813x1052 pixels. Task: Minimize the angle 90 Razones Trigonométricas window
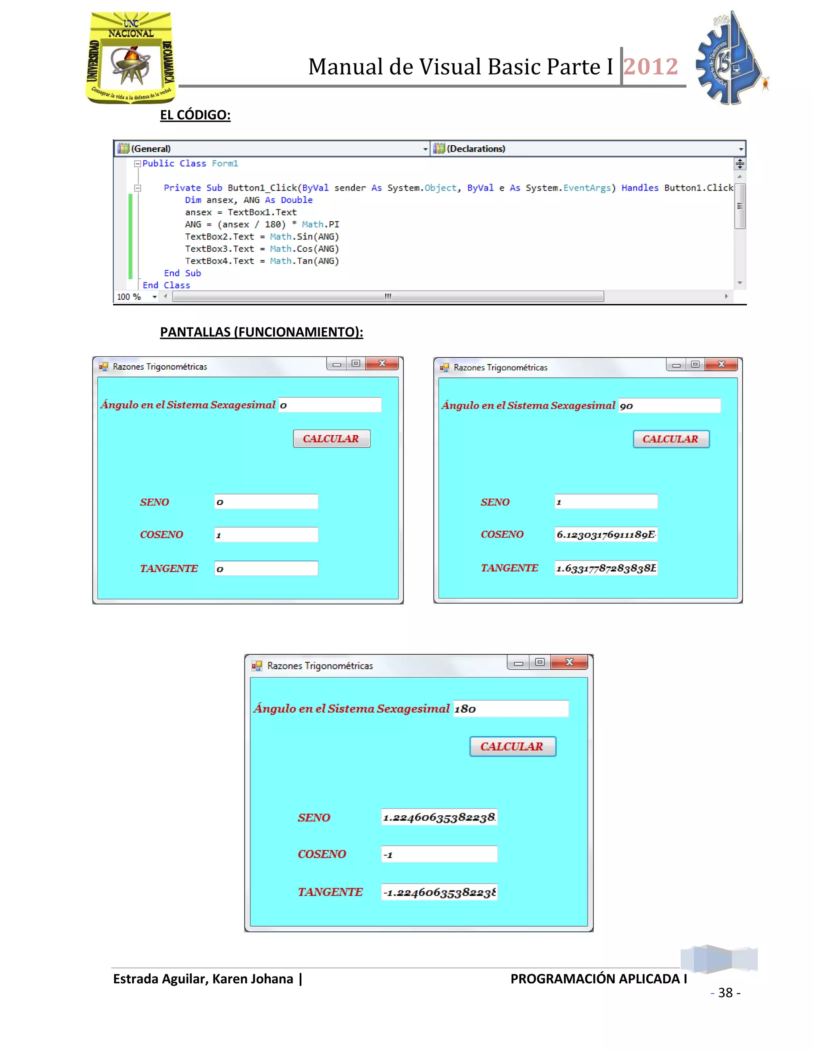[676, 365]
